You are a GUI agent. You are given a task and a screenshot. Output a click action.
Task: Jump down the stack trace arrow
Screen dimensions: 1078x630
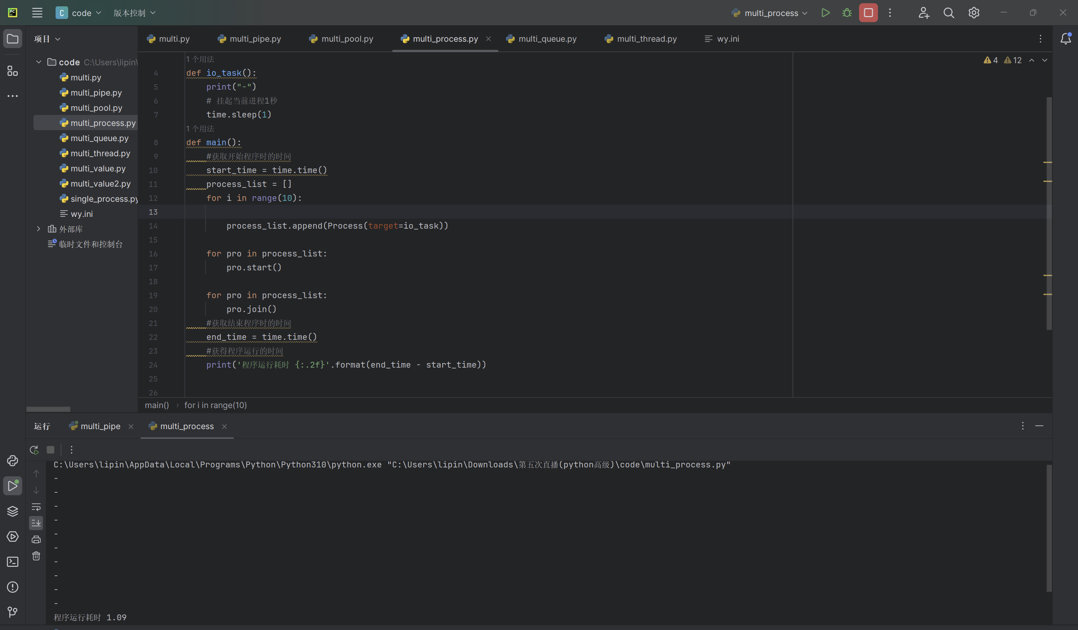pyautogui.click(x=36, y=490)
